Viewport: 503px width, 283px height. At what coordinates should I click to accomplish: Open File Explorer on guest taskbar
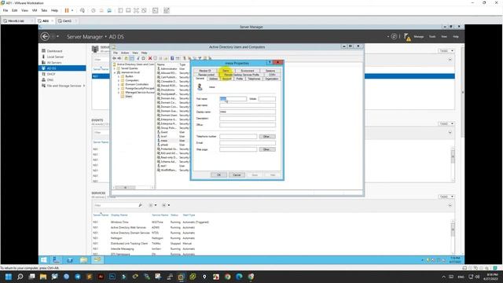pyautogui.click(x=84, y=260)
